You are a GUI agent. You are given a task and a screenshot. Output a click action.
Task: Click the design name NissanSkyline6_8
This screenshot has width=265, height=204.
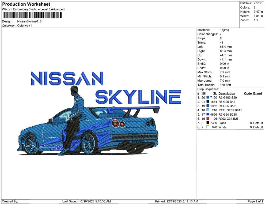click(30, 21)
